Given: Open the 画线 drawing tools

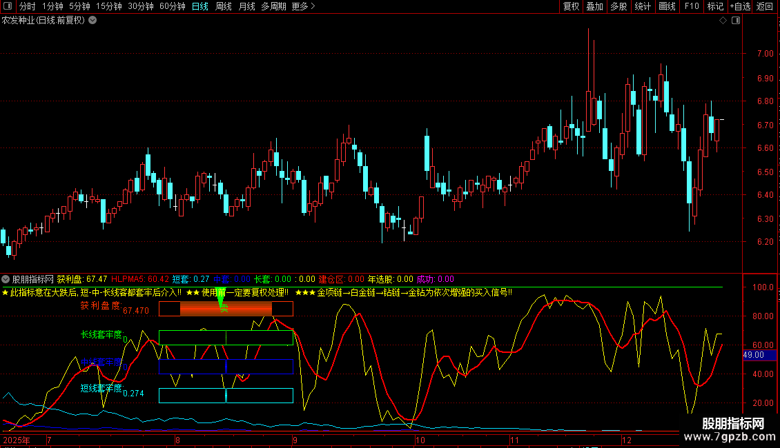Looking at the screenshot, I should click(x=667, y=6).
